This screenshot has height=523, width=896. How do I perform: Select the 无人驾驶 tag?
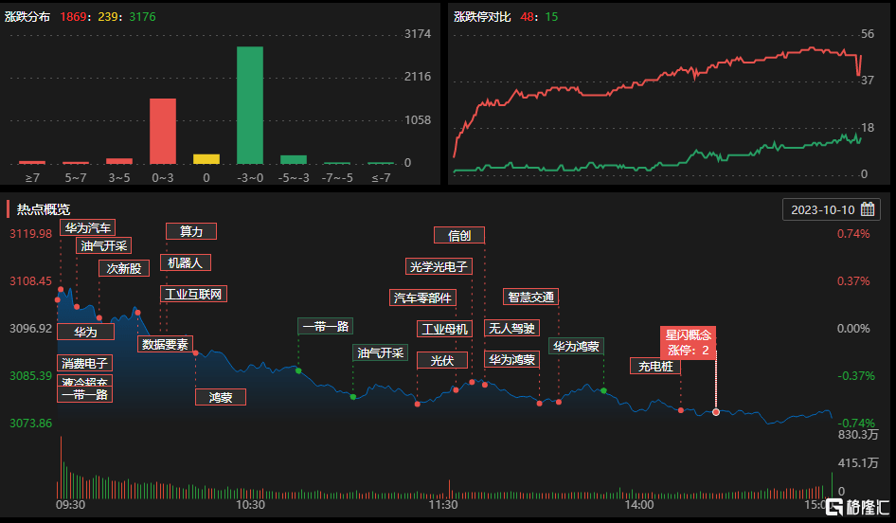(511, 329)
